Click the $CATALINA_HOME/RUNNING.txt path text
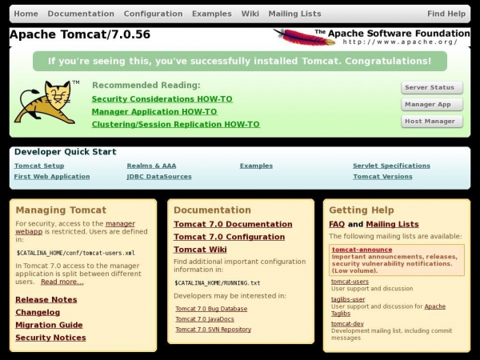This screenshot has width=480, height=360. pyautogui.click(x=218, y=283)
